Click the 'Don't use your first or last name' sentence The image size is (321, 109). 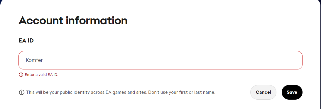[x=182, y=92]
